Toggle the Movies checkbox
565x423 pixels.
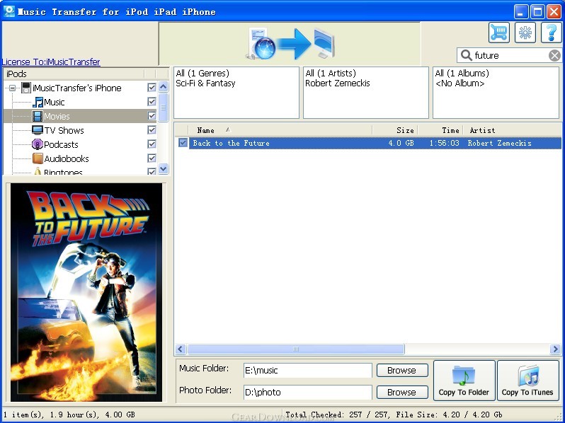[x=152, y=116]
